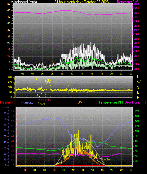147x174 pixels.
Task: Click the '06' hour label under bottom chart
Action: click(x=44, y=170)
